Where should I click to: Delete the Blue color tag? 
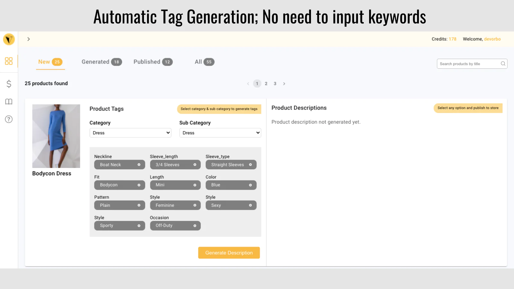pyautogui.click(x=250, y=185)
